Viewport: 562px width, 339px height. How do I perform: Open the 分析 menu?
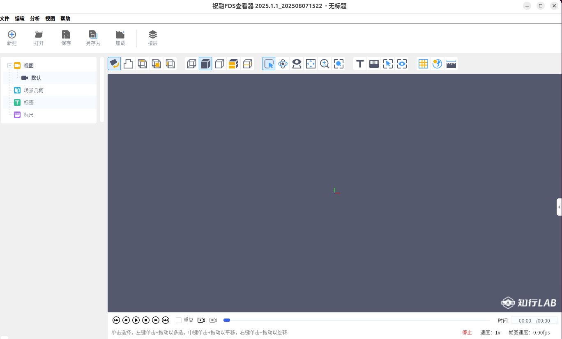35,18
